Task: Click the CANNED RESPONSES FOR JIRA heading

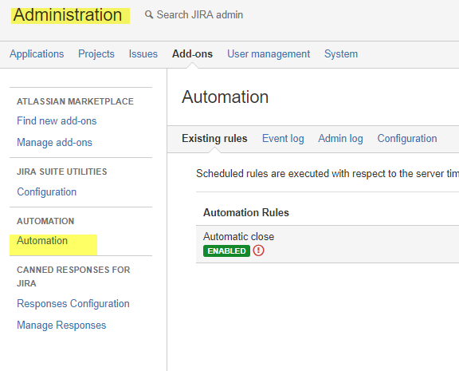Action: [73, 276]
